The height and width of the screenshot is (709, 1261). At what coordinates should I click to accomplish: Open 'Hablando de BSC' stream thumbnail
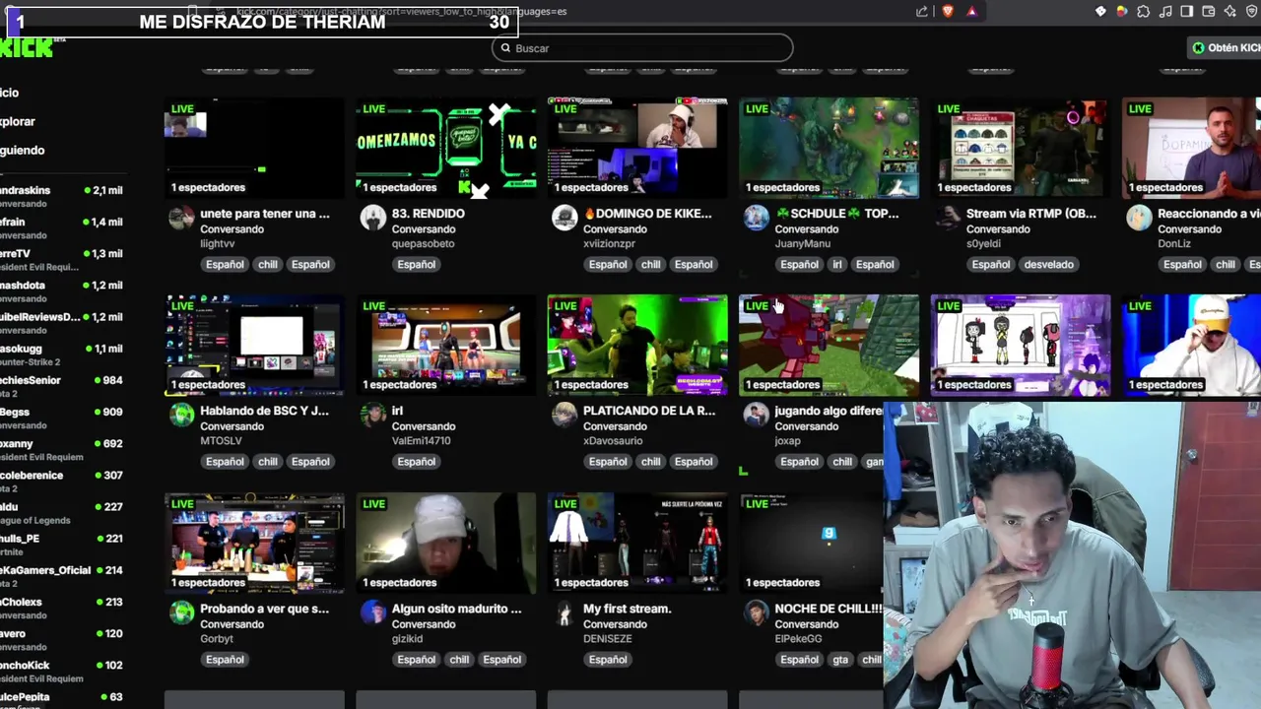coord(254,346)
